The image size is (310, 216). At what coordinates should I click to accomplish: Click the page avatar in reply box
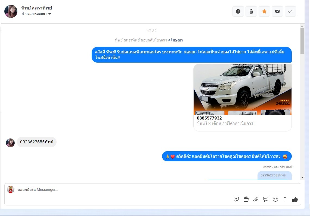click(11, 189)
